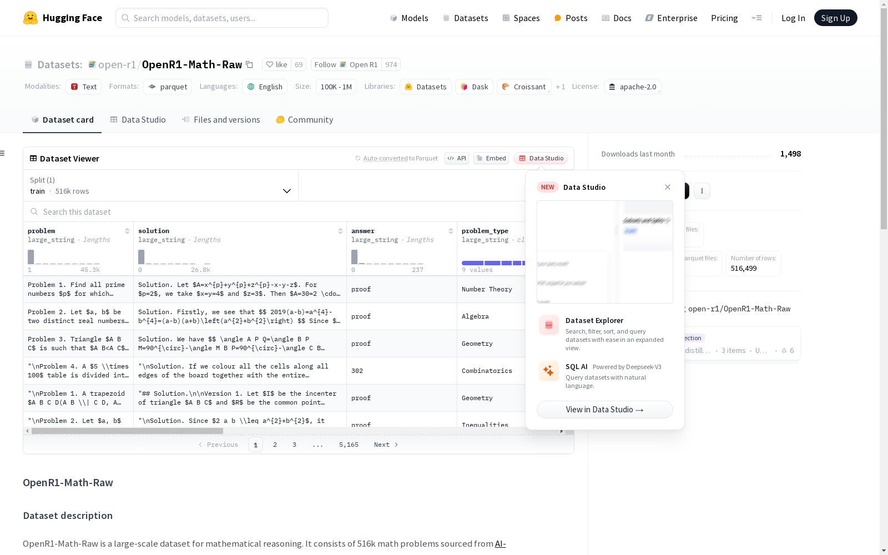The image size is (888, 555).
Task: Expand the +1 libraries list
Action: click(561, 87)
